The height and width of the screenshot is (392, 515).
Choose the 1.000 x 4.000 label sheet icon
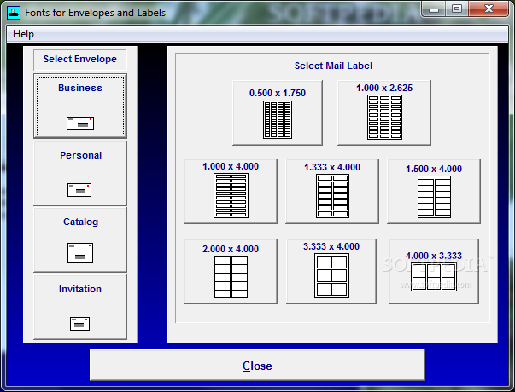pyautogui.click(x=231, y=196)
